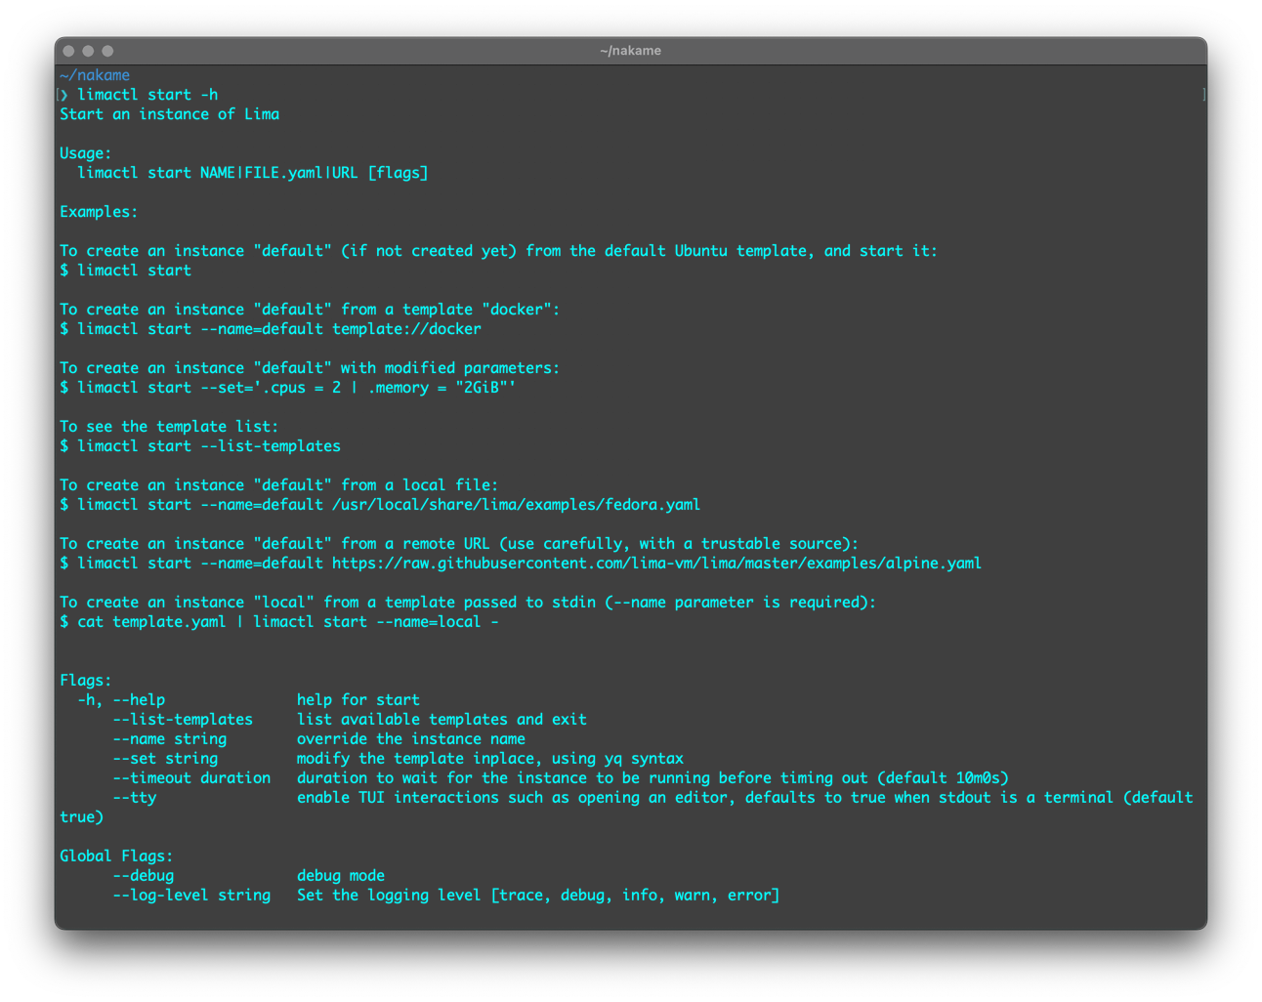The image size is (1262, 1002).
Task: Click the third zoom window button
Action: 107,51
